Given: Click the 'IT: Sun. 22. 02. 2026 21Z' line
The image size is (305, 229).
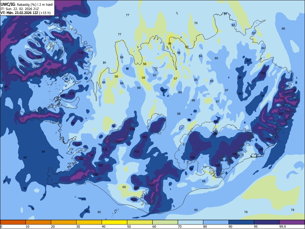Looking at the screenshot, I should (20, 9).
